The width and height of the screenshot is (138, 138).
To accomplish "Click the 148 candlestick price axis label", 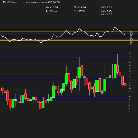I will click(x=130, y=74).
